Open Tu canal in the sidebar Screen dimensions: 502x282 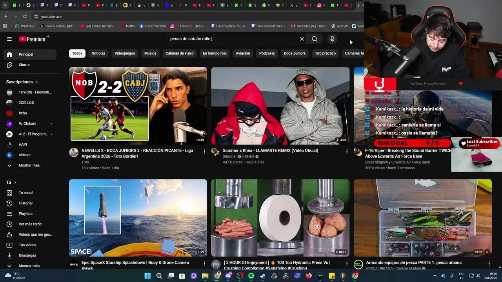pos(30,193)
